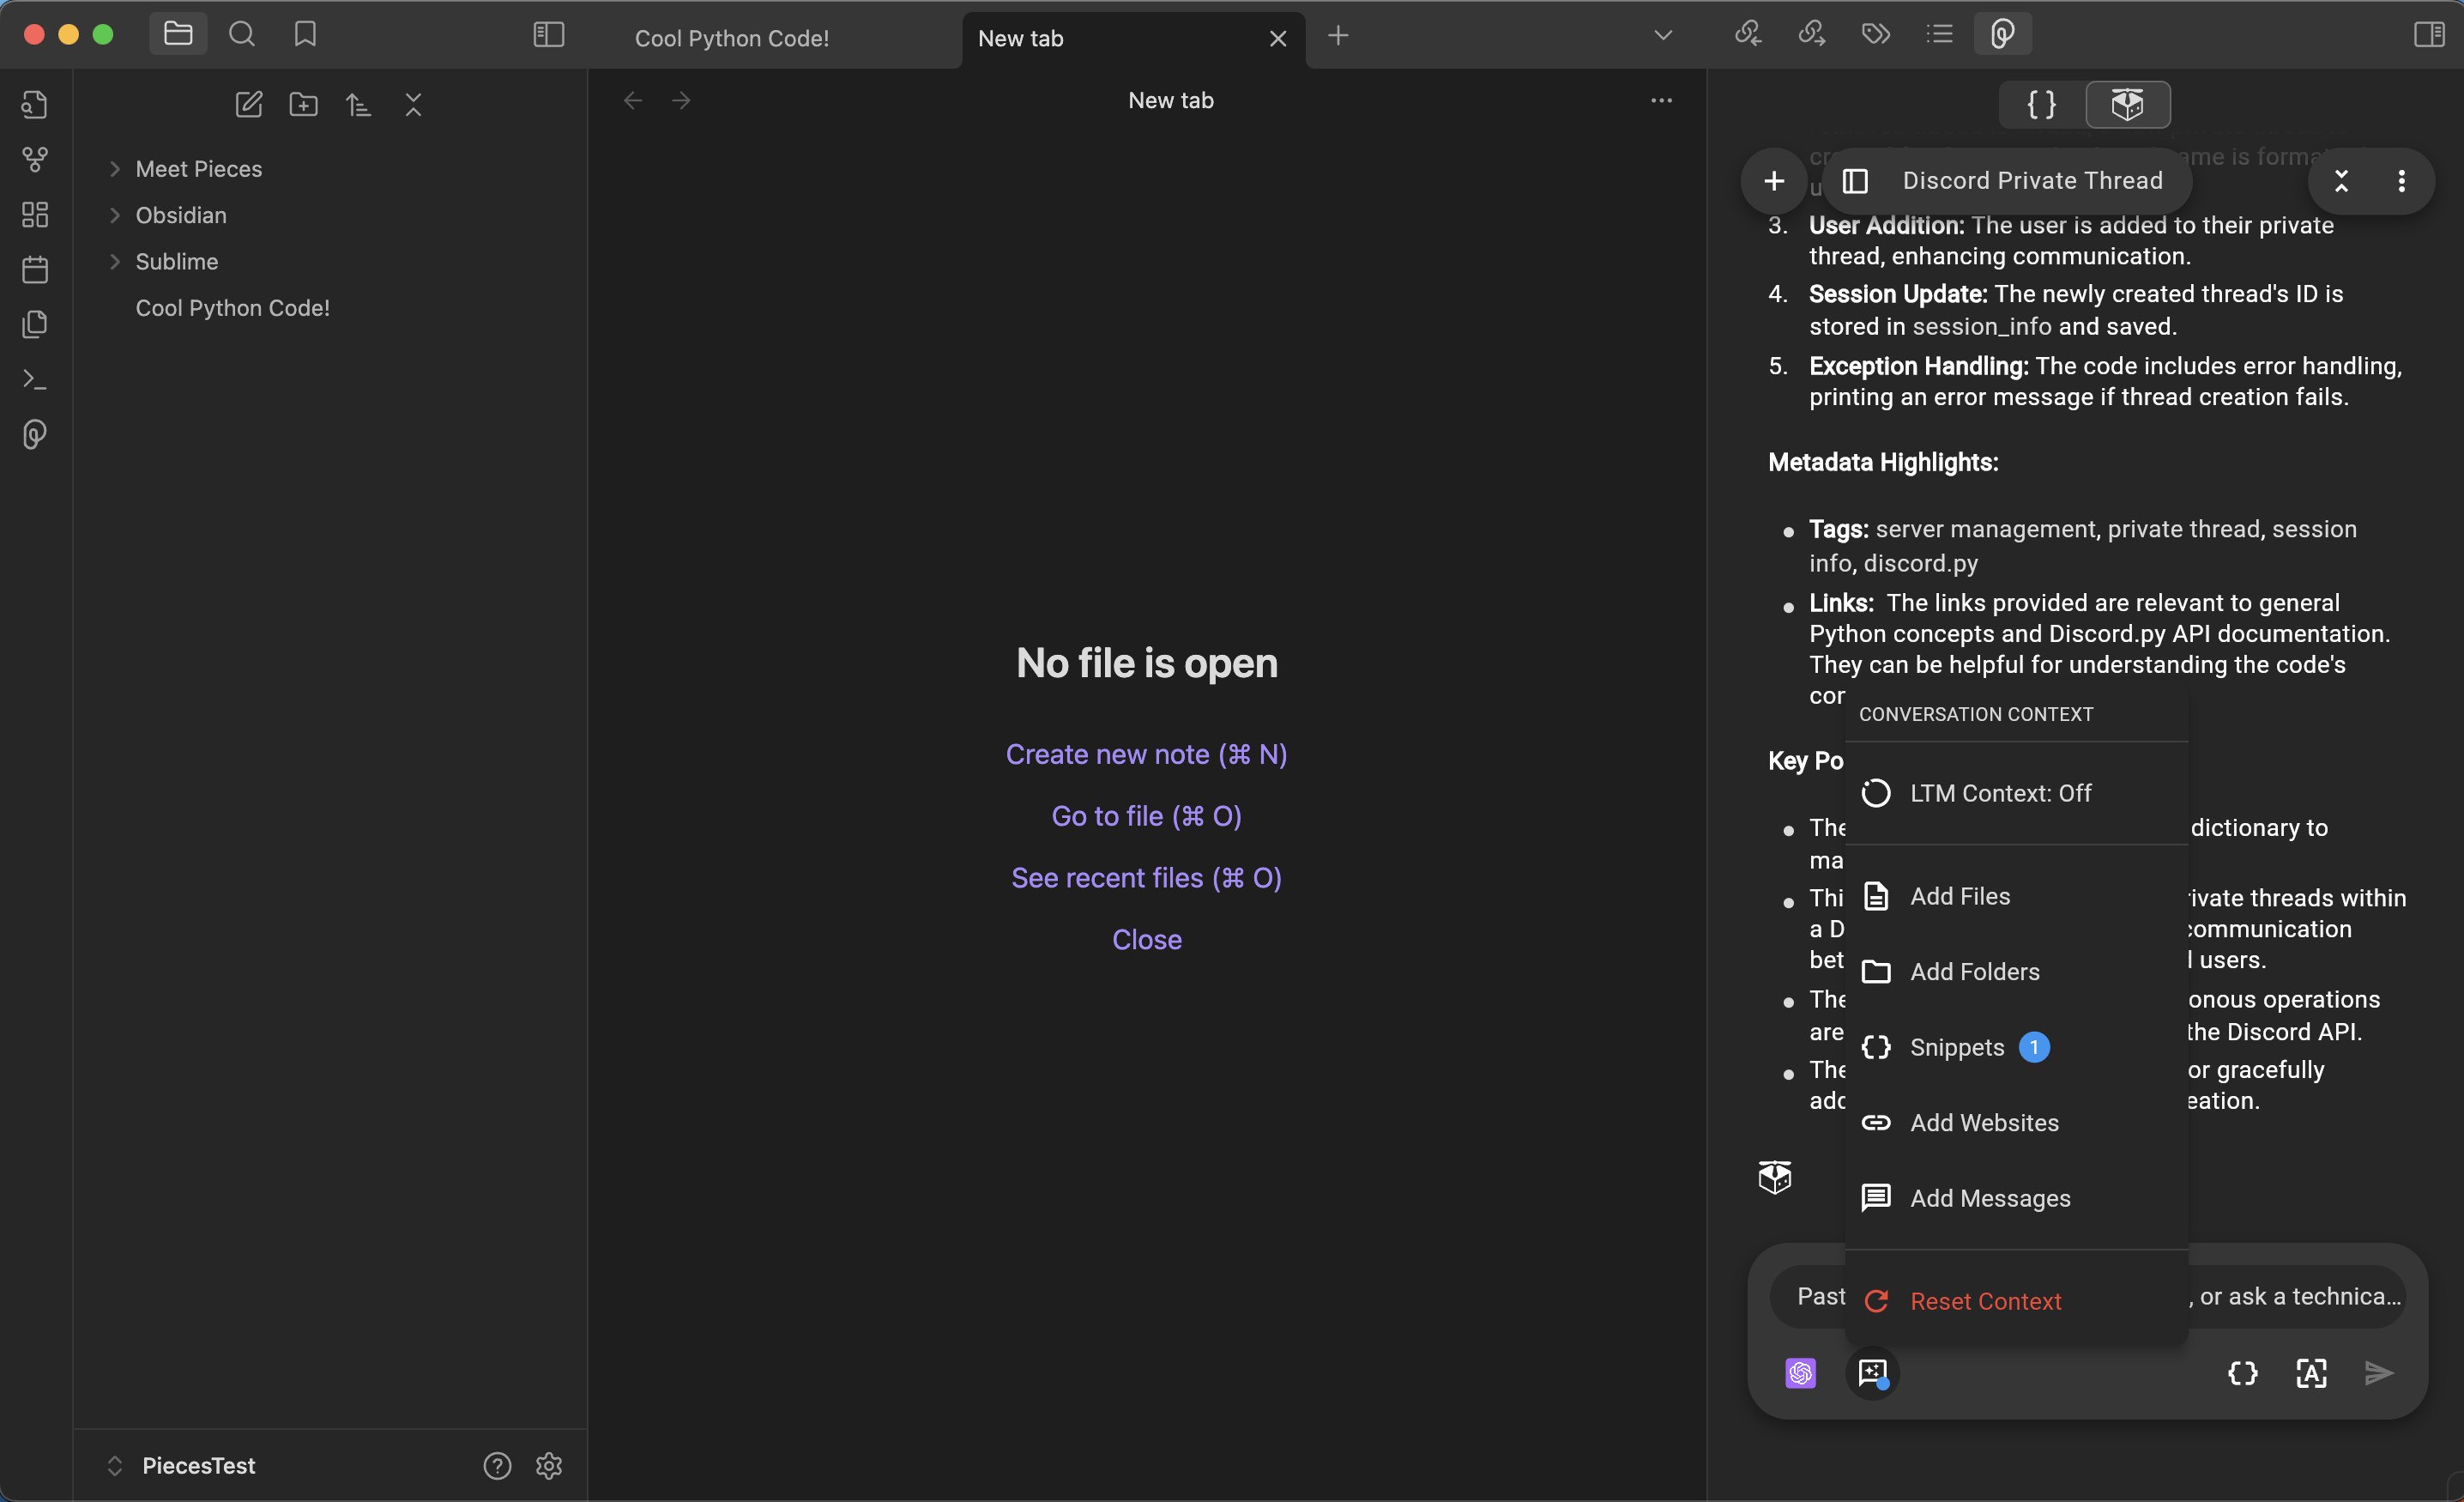Send the message with the arrow icon
The height and width of the screenshot is (1502, 2464).
pos(2379,1373)
